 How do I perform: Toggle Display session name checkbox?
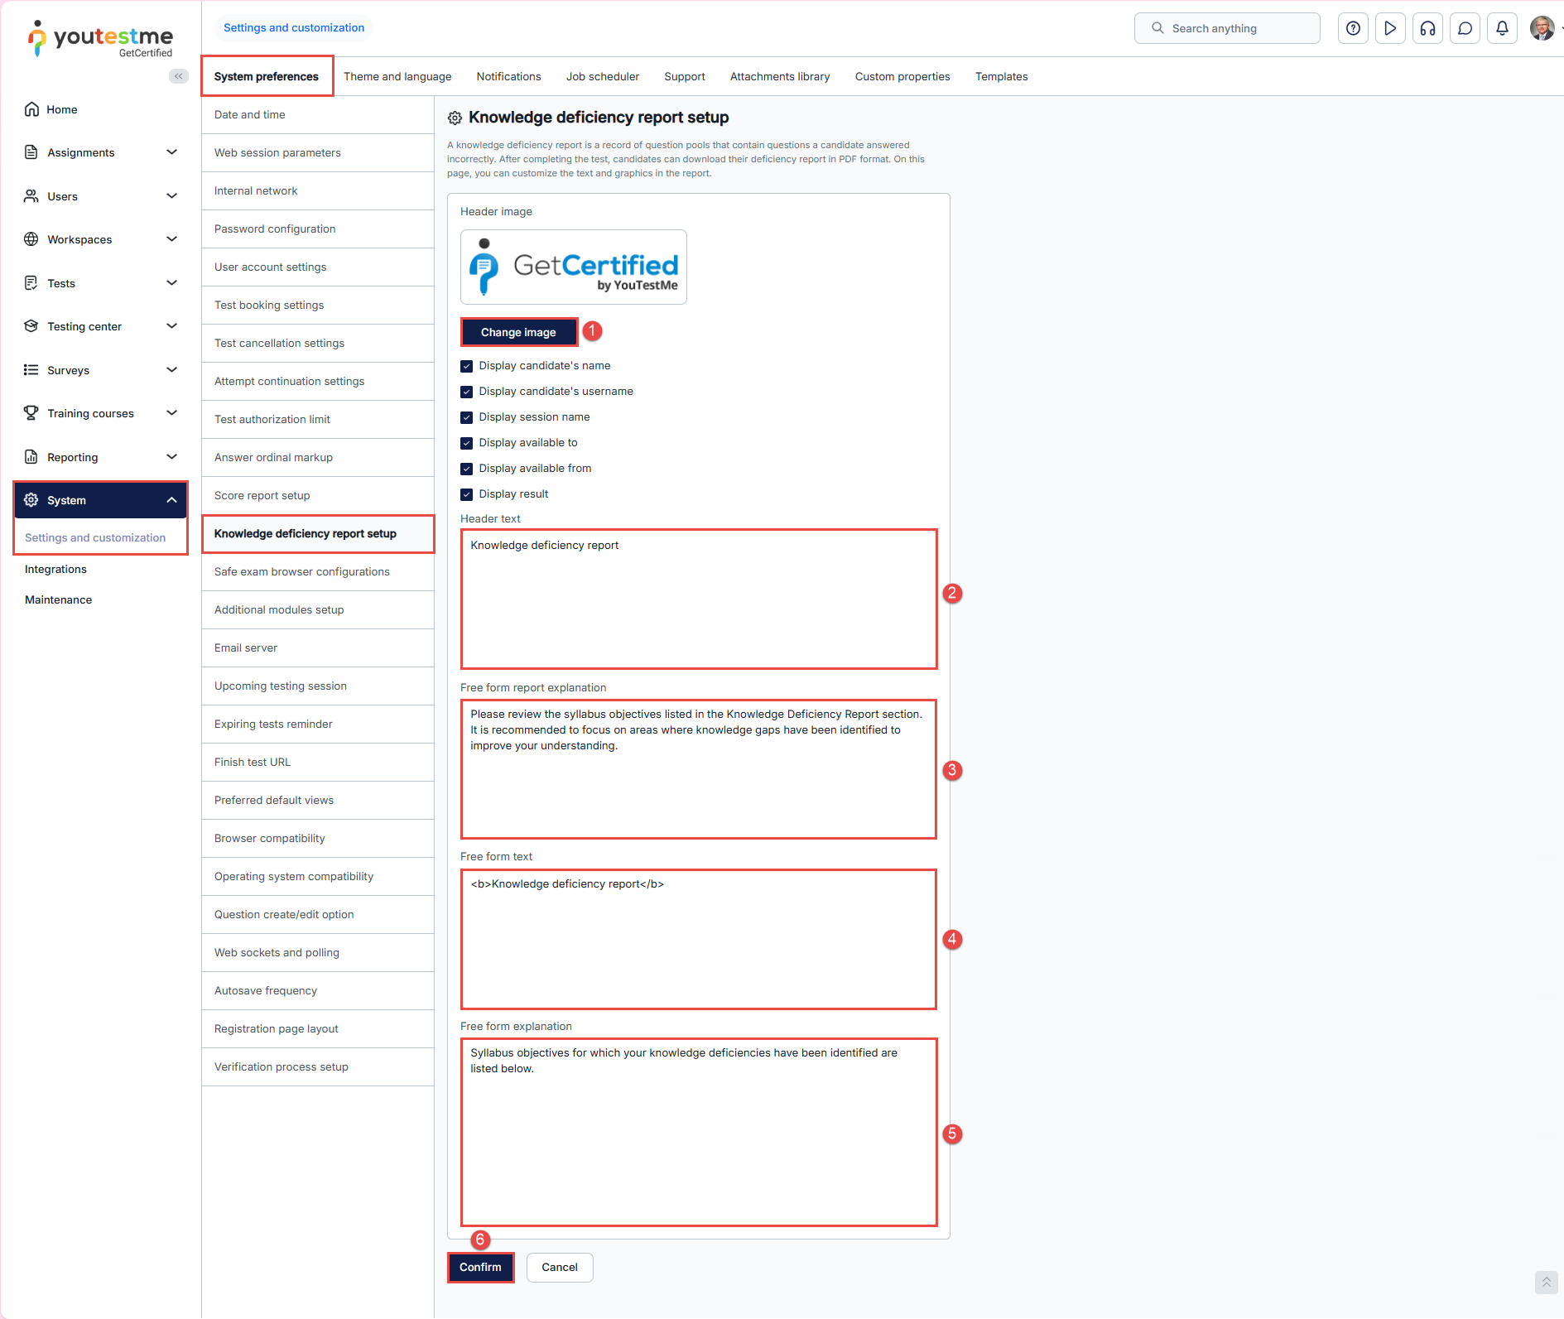467,417
